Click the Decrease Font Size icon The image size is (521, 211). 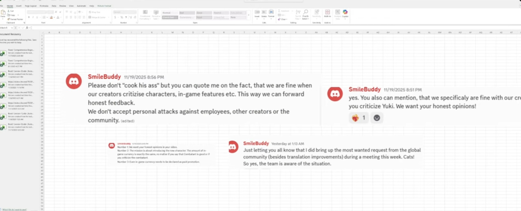(60, 12)
